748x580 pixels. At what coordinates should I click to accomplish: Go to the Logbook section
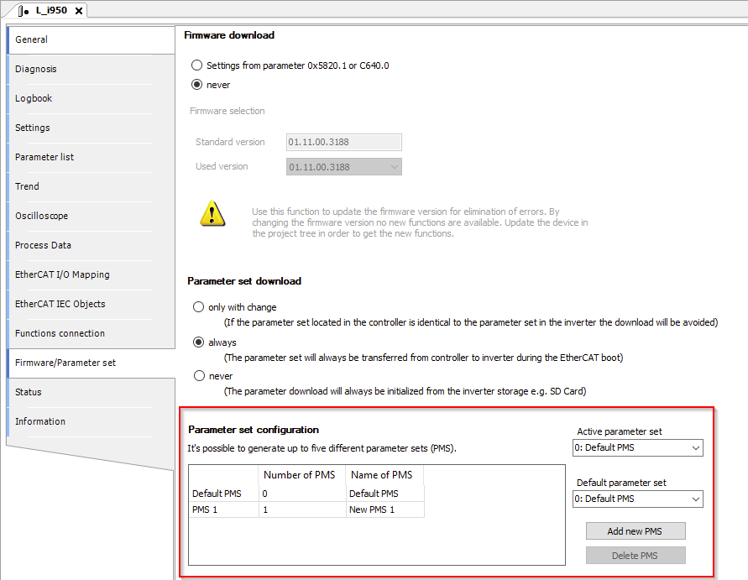34,98
